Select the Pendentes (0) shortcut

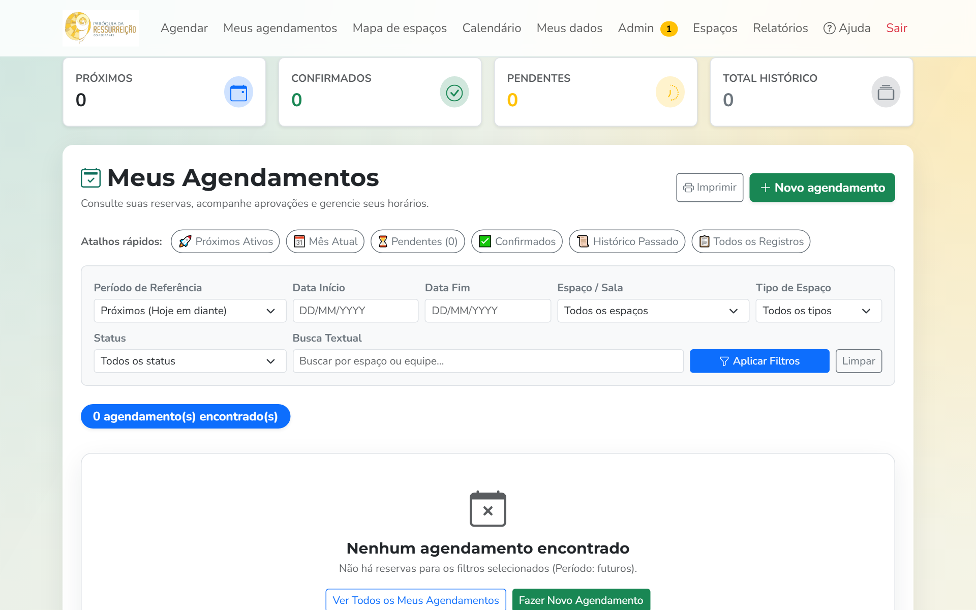[x=418, y=241]
